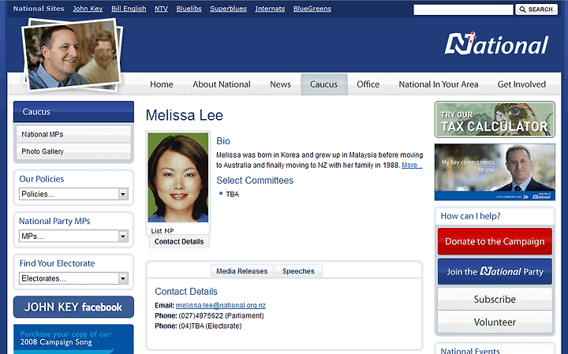Click the Bio heading
This screenshot has width=568, height=354.
point(223,141)
